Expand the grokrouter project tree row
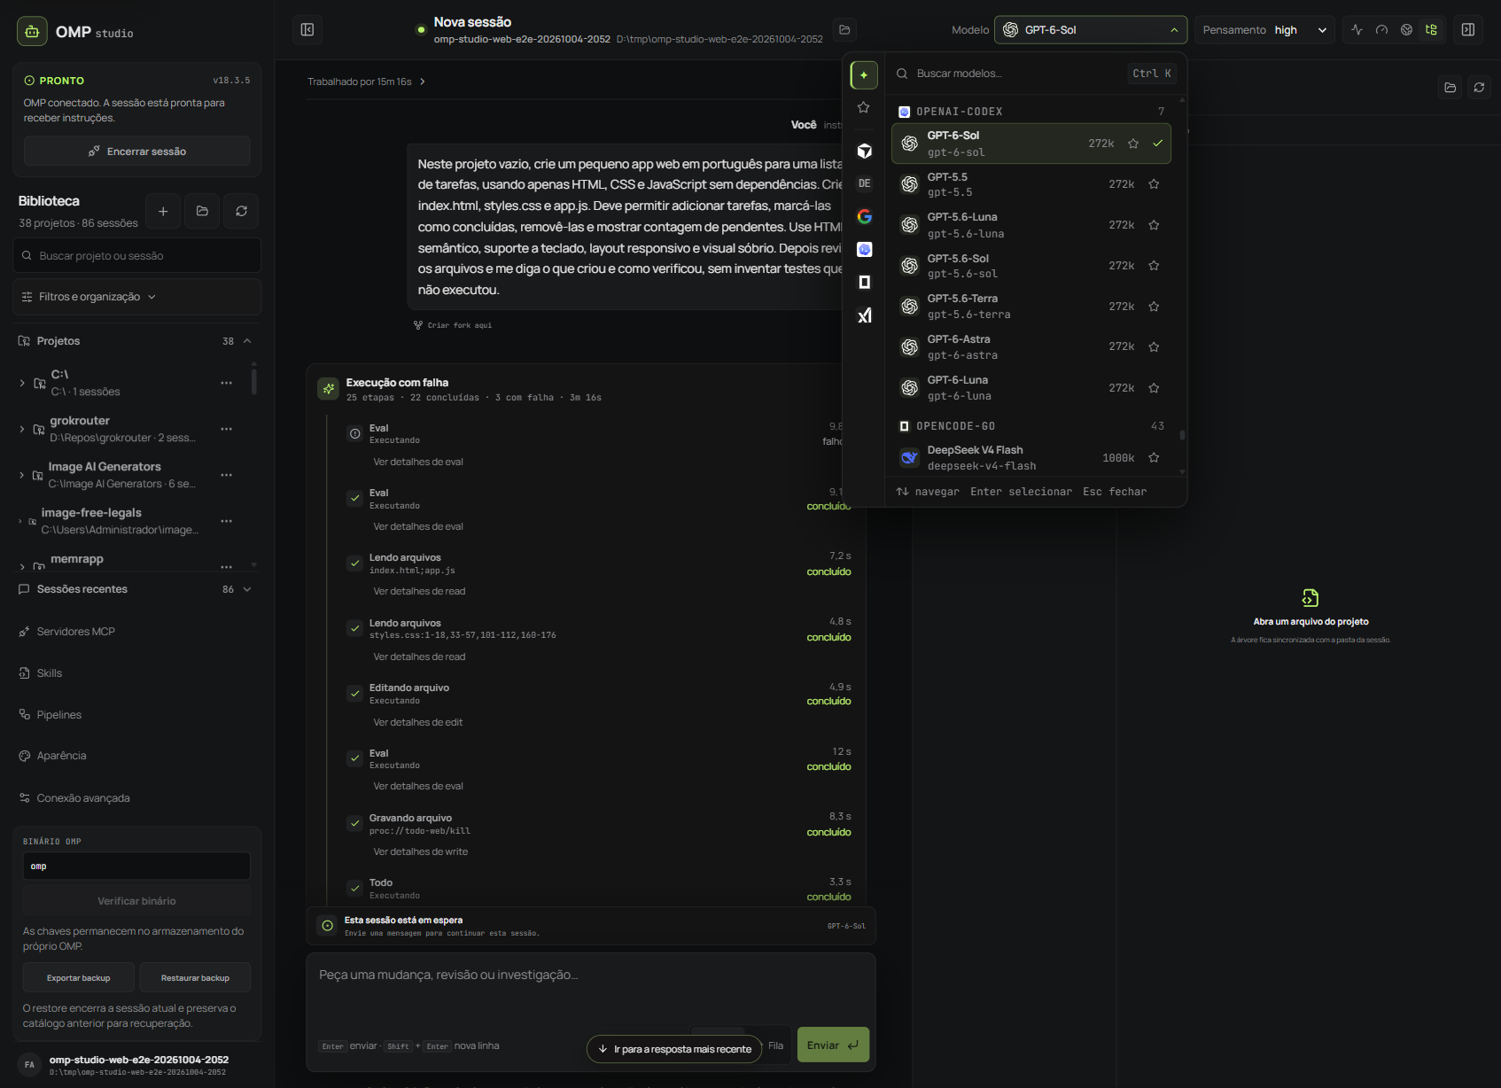This screenshot has width=1501, height=1088. 22,429
